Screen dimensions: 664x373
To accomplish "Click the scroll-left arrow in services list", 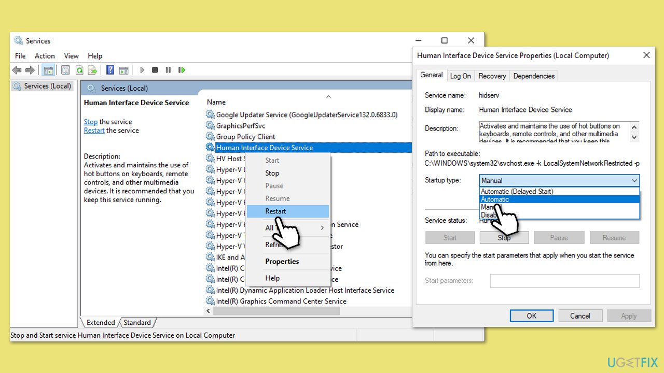I will click(x=209, y=311).
